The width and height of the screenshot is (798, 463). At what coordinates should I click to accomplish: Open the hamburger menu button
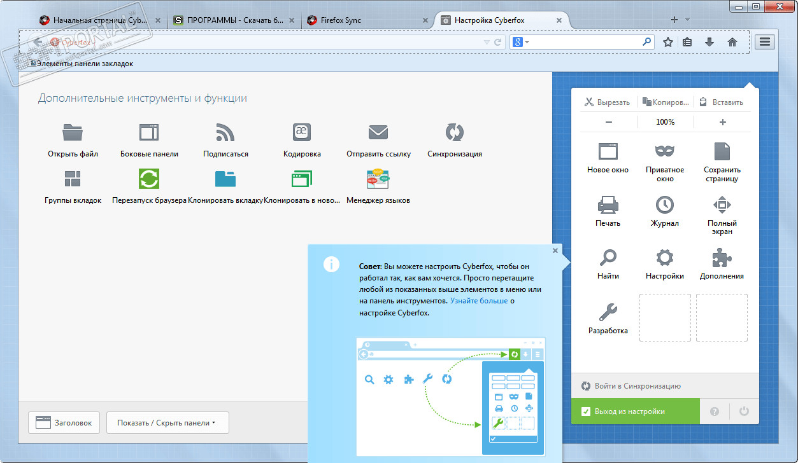point(765,42)
